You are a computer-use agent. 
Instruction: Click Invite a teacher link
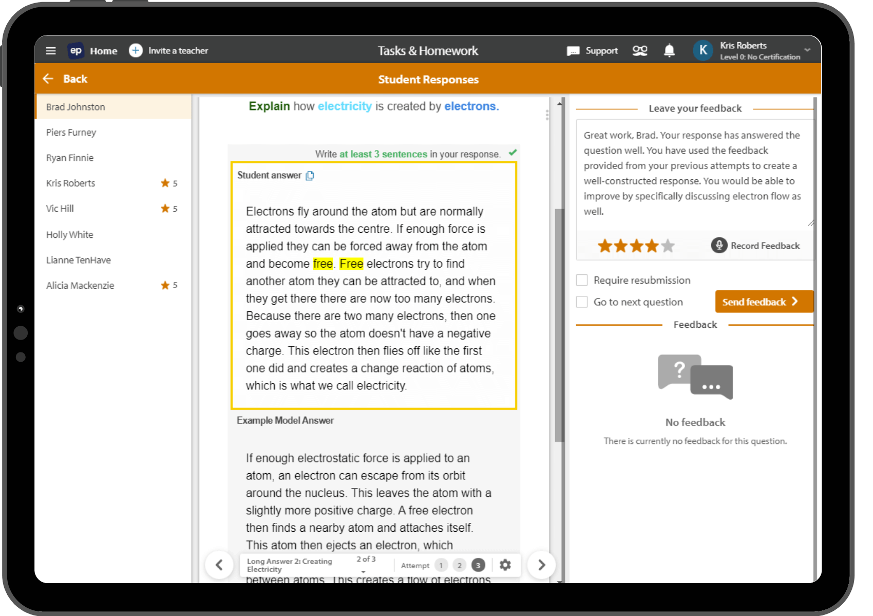pyautogui.click(x=178, y=50)
